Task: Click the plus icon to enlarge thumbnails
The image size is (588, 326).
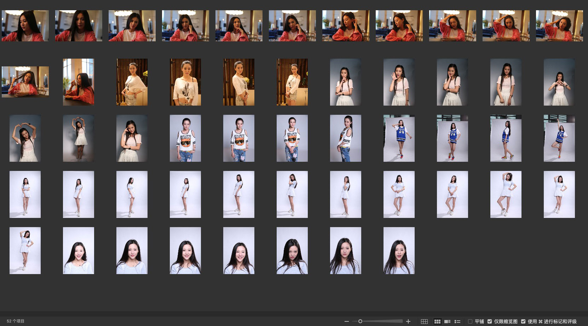Action: pos(408,321)
